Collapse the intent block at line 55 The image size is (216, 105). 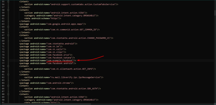(8, 2)
